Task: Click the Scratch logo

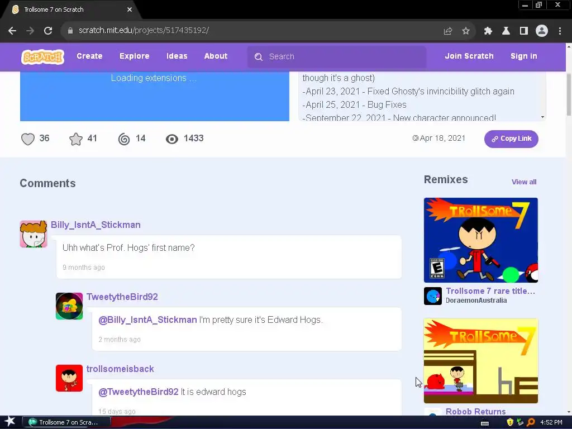Action: [x=42, y=56]
